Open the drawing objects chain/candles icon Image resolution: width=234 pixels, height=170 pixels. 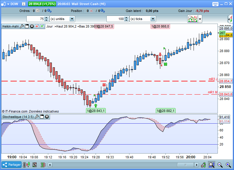coord(26,165)
